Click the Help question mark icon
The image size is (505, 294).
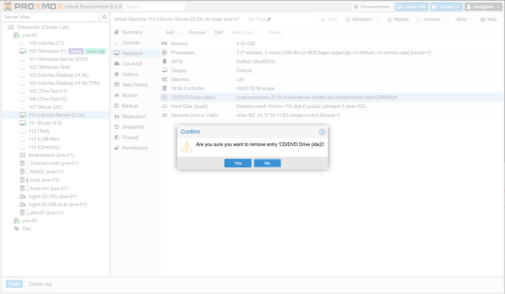483,19
